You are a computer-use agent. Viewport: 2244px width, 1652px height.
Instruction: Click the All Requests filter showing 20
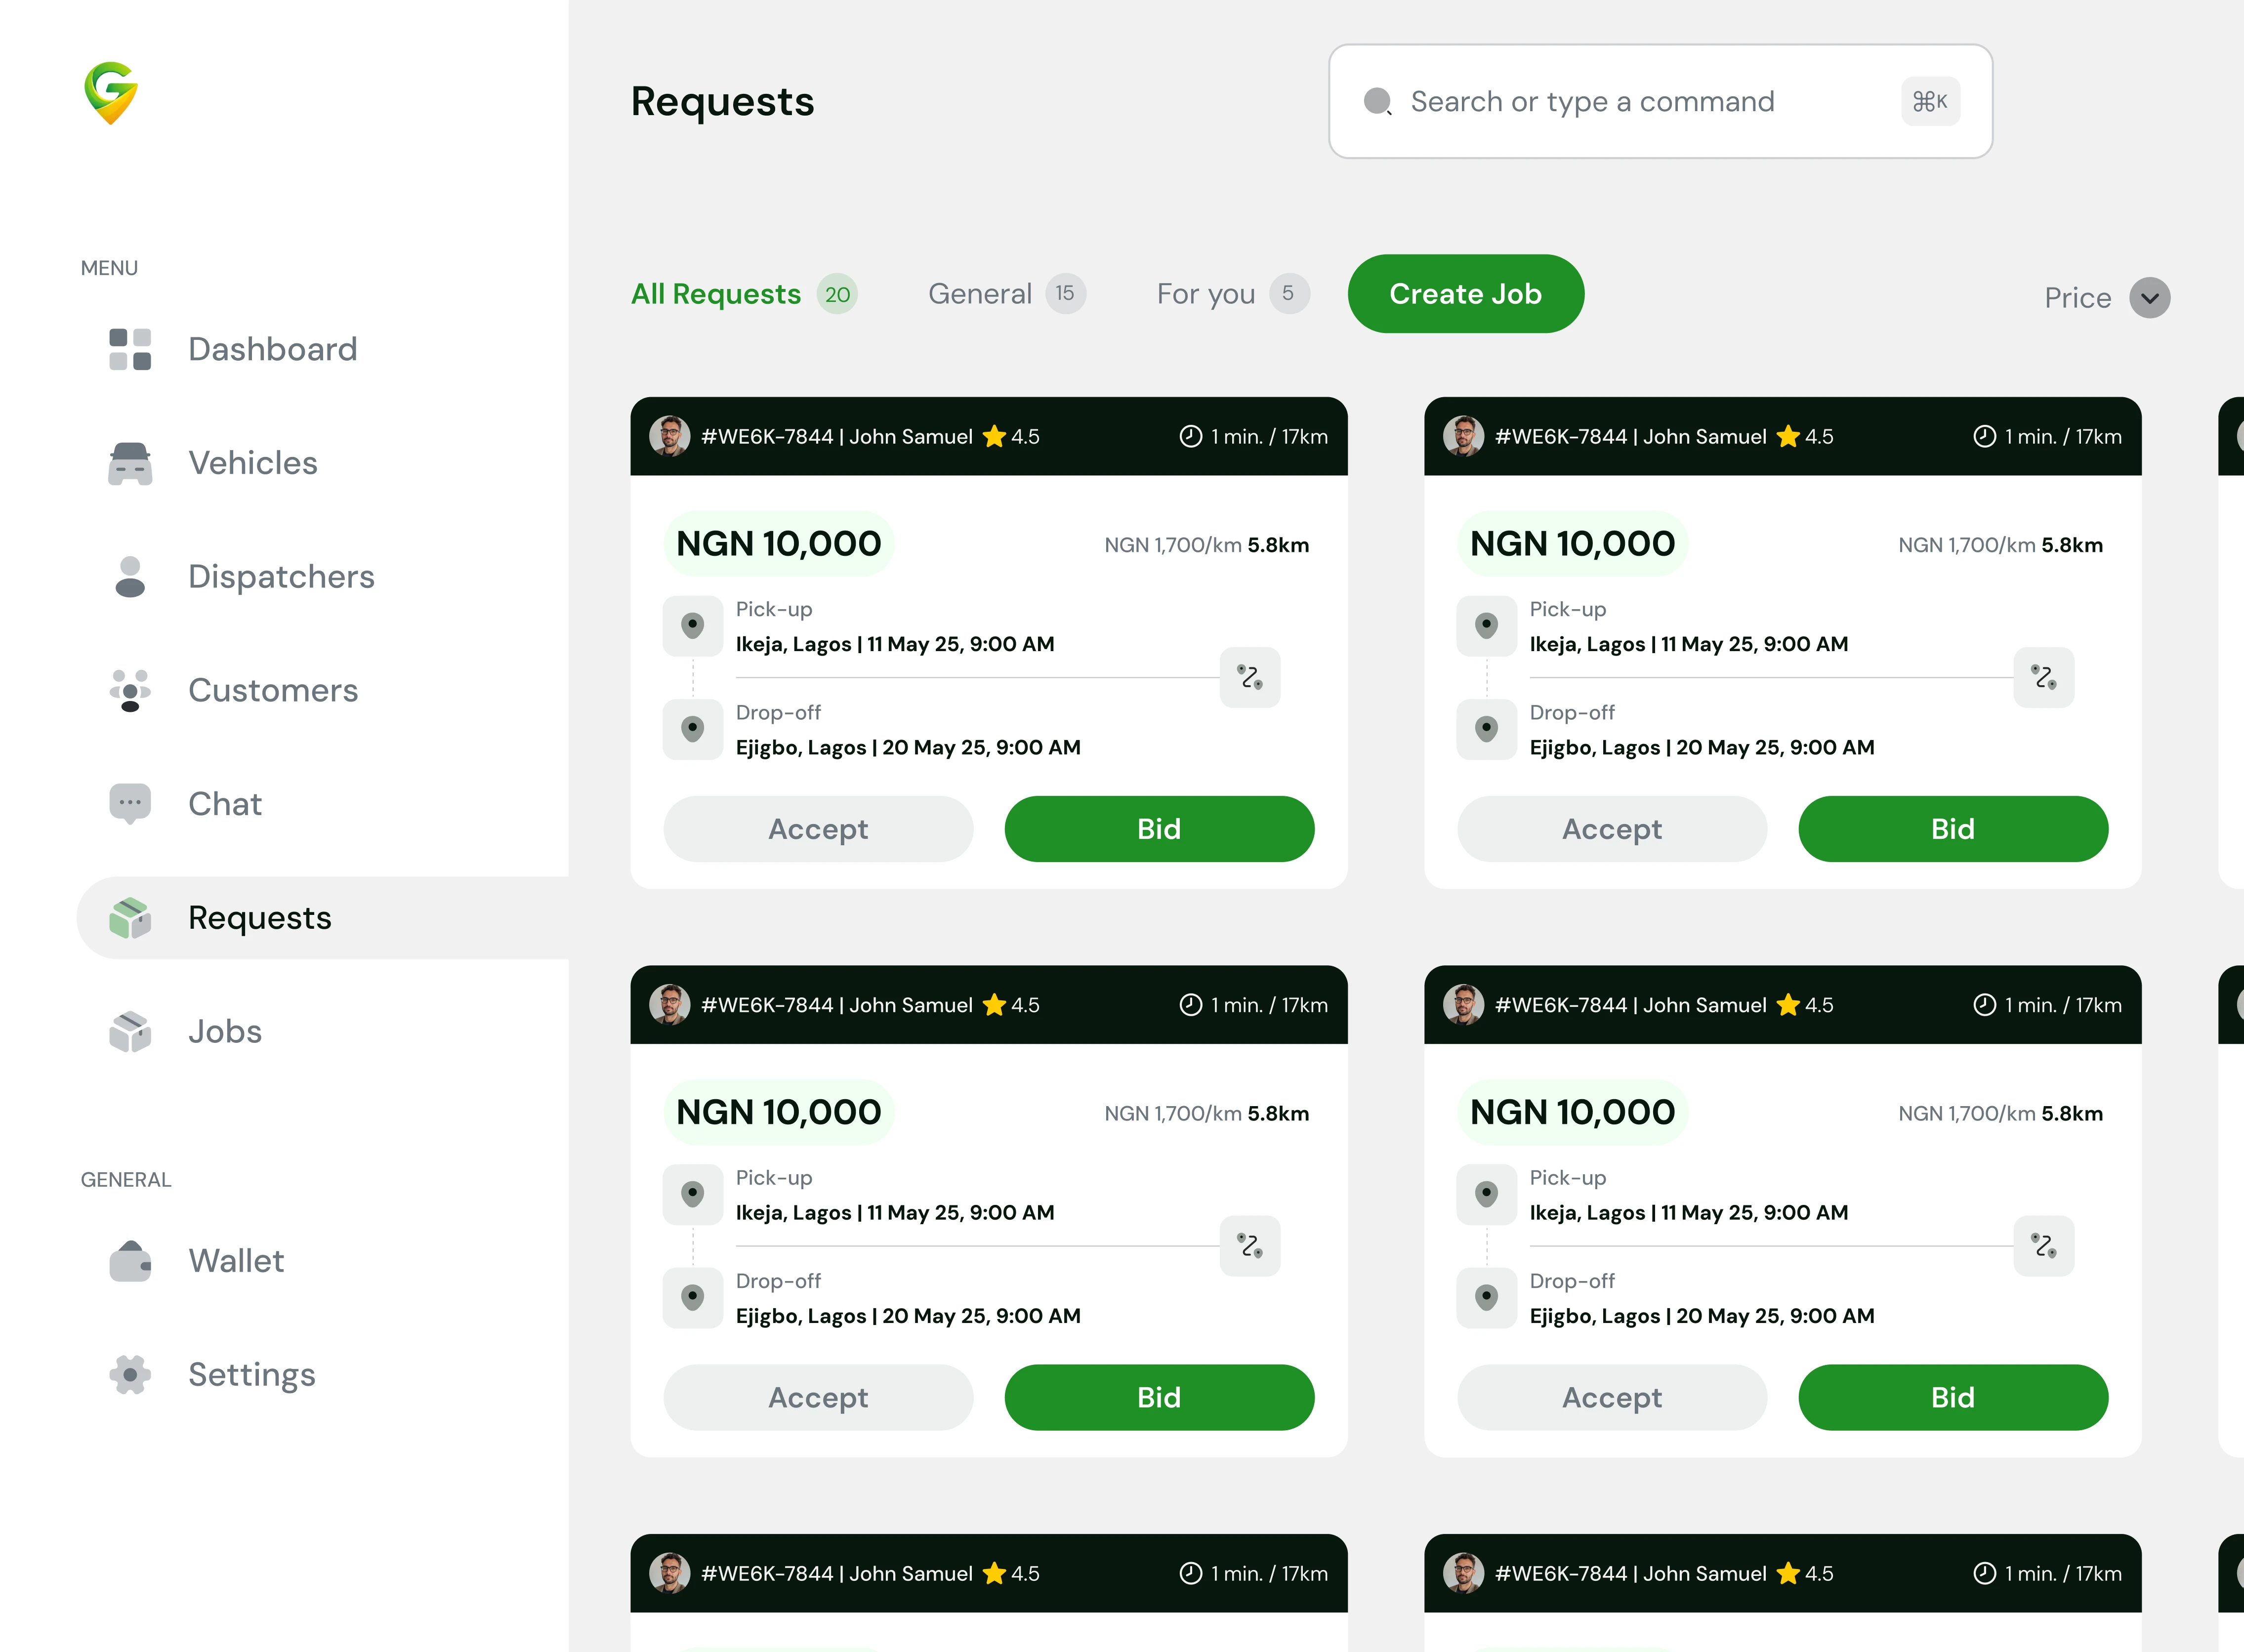744,293
